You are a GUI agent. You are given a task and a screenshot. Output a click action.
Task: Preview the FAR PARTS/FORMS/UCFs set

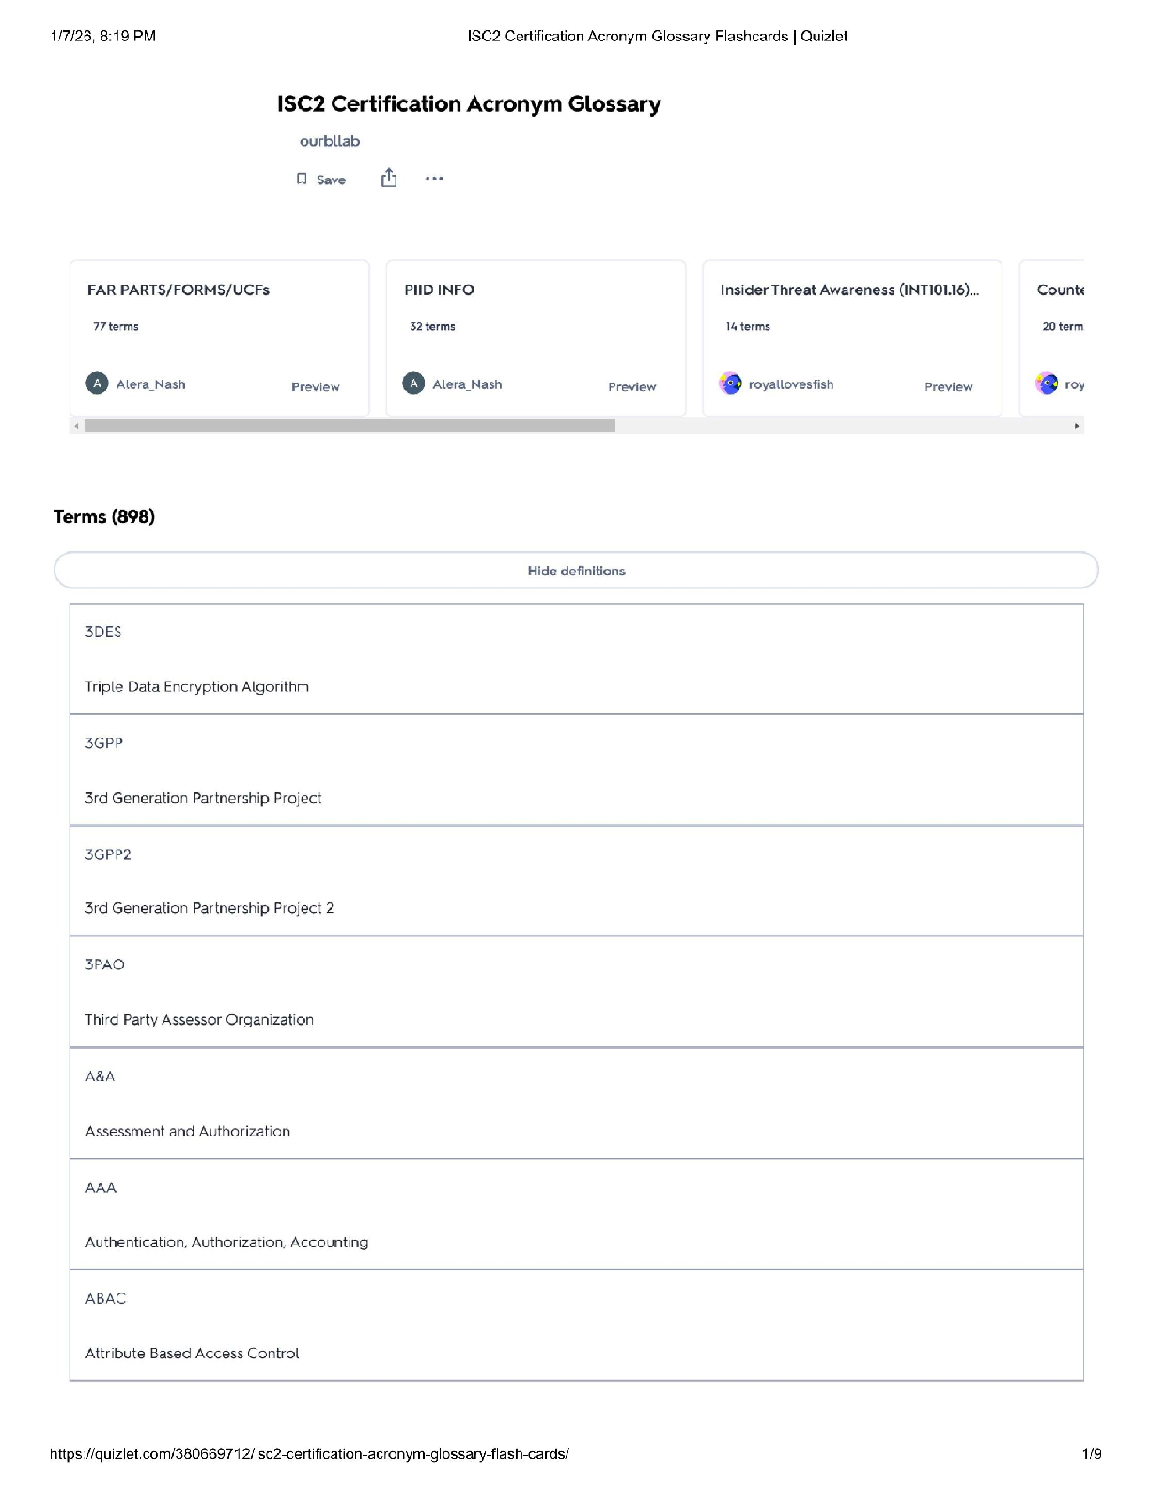[316, 386]
